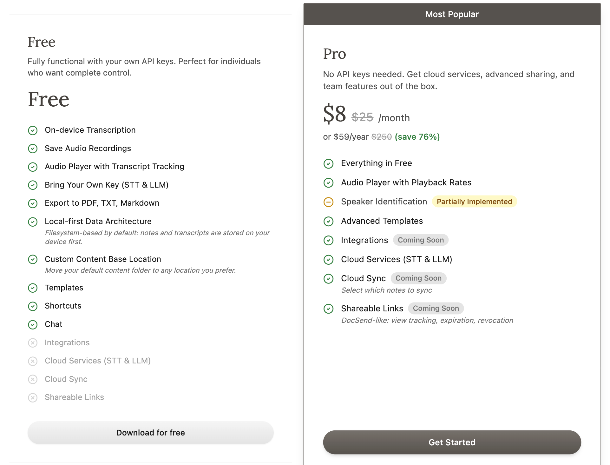Expand the Coming Soon badge on Integrations
Viewport: 610px width, 465px height.
[421, 240]
